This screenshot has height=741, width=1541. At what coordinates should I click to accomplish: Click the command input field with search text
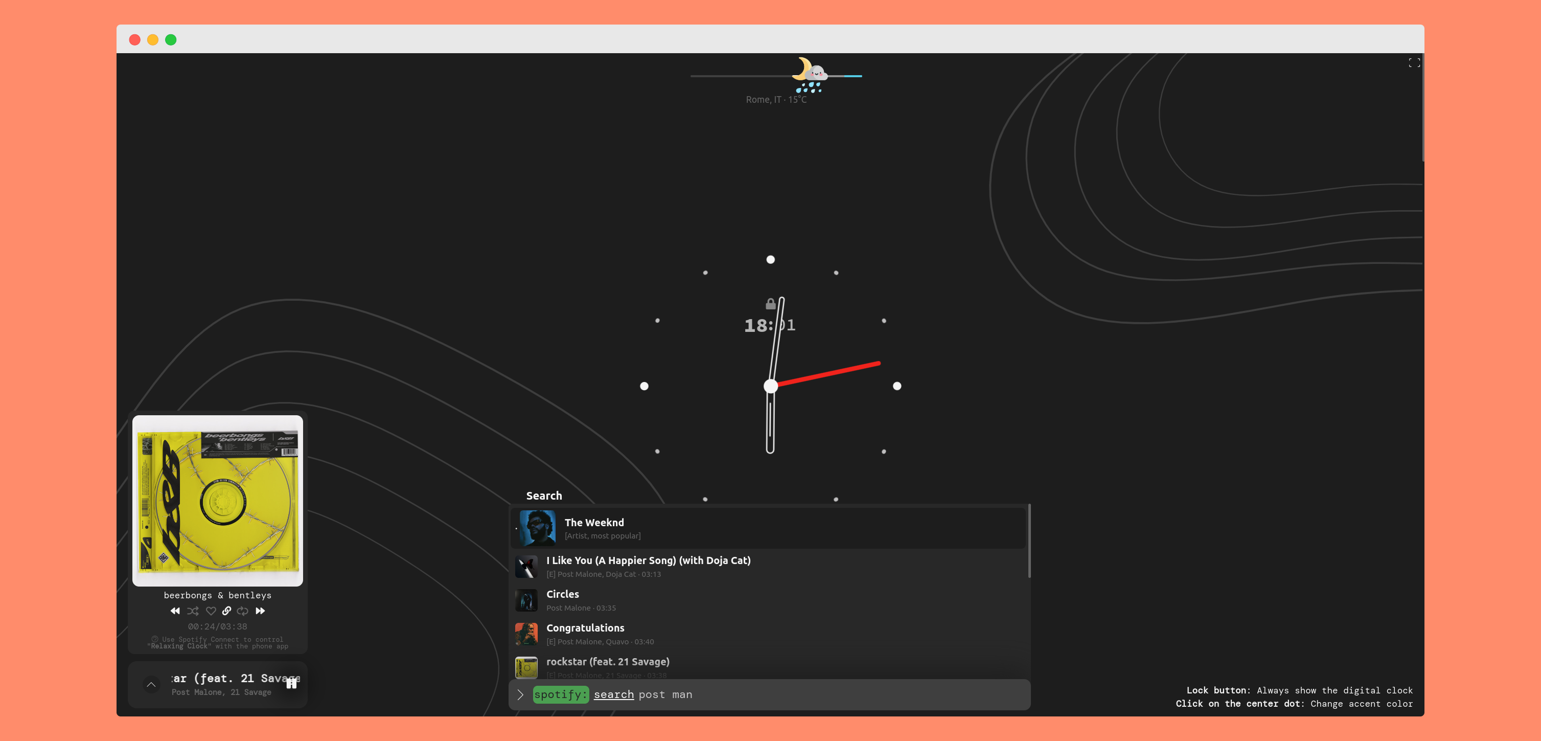(769, 694)
